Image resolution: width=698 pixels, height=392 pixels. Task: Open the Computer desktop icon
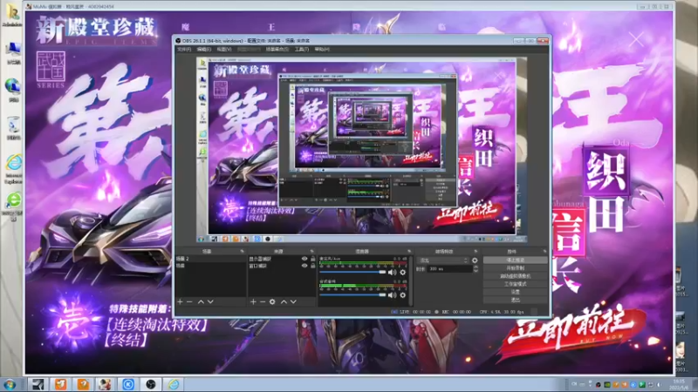13,52
